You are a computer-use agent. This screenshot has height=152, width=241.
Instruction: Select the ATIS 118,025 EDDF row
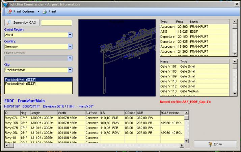pyautogui.click(x=194, y=31)
